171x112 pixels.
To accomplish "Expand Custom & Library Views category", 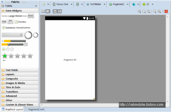I will click(20, 105).
